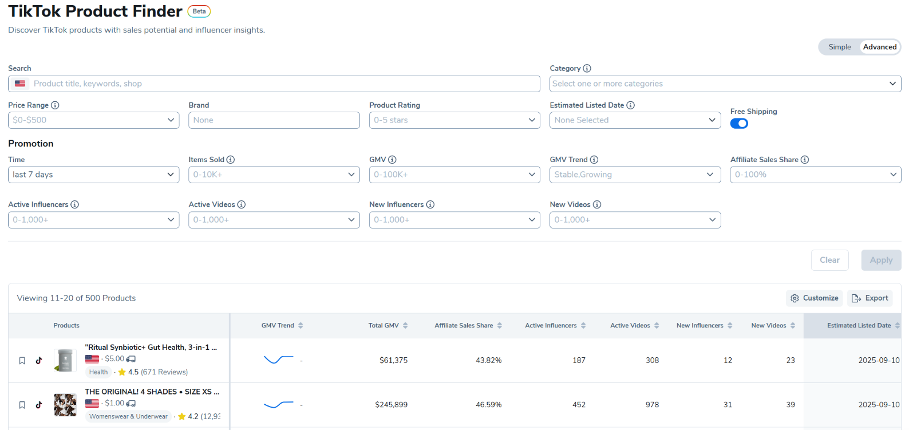Open the Time dropdown showing last 7 days

pos(93,175)
